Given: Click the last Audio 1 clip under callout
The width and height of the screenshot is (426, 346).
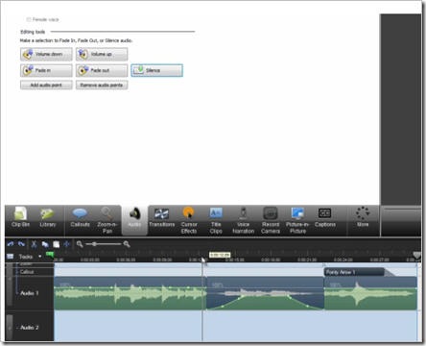Looking at the screenshot, I should click(x=370, y=293).
